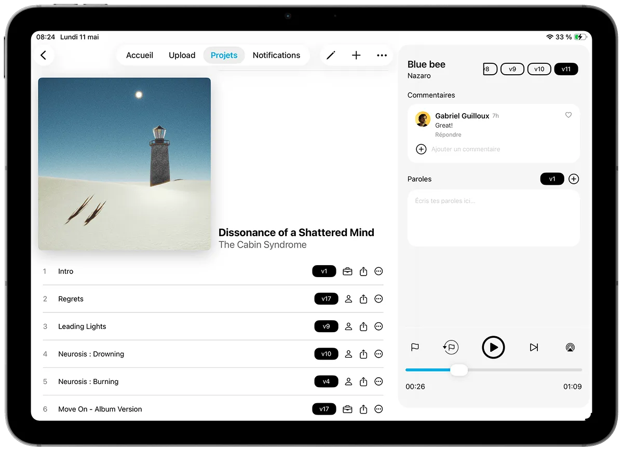The height and width of the screenshot is (452, 623).
Task: Open the Notifications tab
Action: (x=277, y=55)
